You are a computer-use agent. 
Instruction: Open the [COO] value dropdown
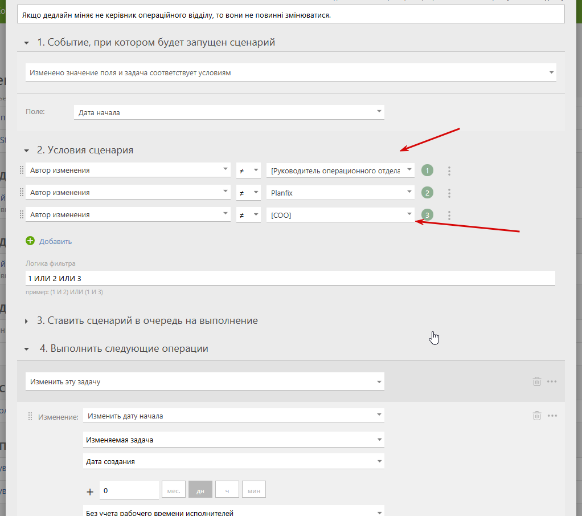(x=341, y=215)
